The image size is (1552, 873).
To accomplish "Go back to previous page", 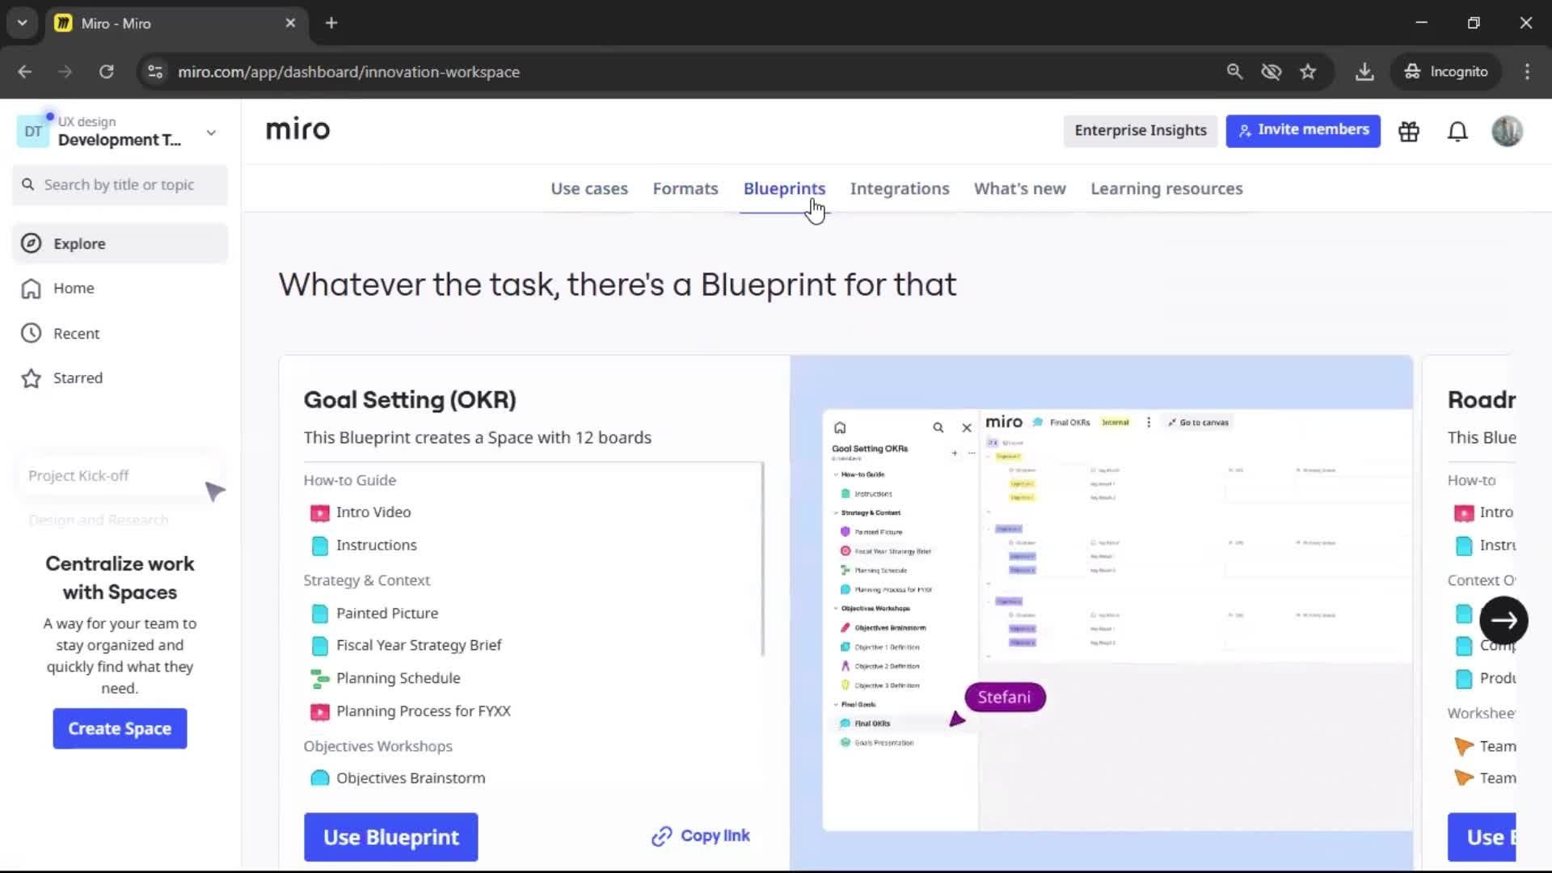I will [25, 71].
